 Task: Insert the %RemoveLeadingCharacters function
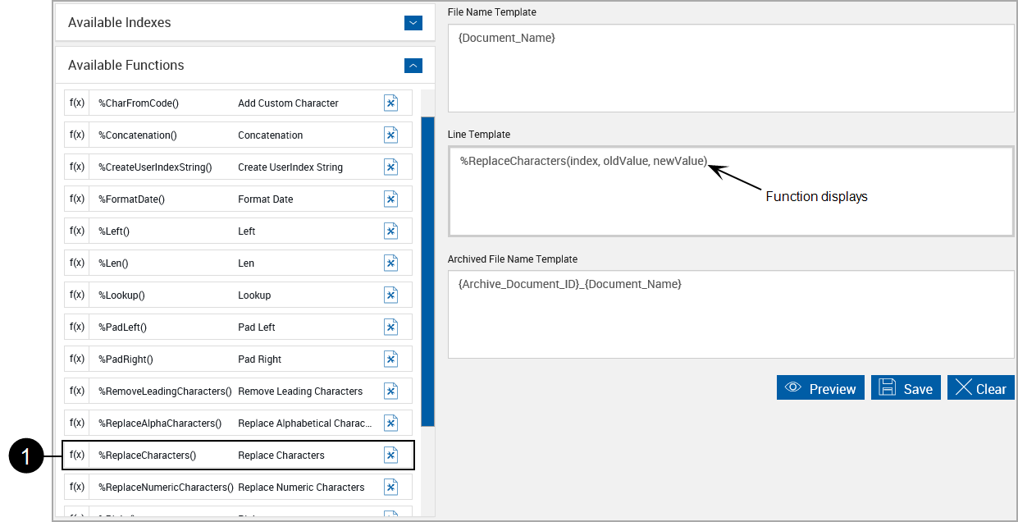pos(391,391)
